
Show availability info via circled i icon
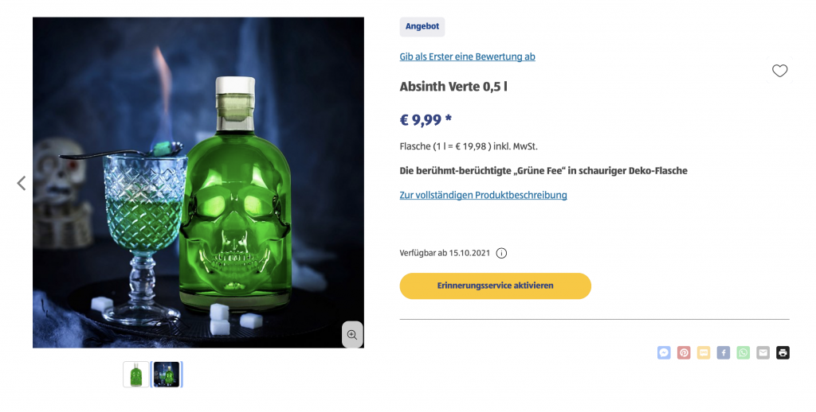[501, 253]
